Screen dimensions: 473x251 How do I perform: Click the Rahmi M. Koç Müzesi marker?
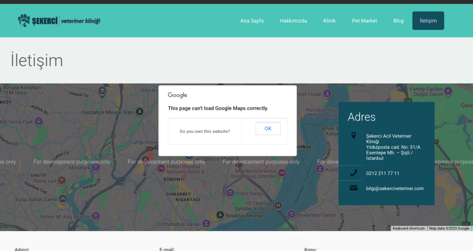pyautogui.click(x=96, y=216)
